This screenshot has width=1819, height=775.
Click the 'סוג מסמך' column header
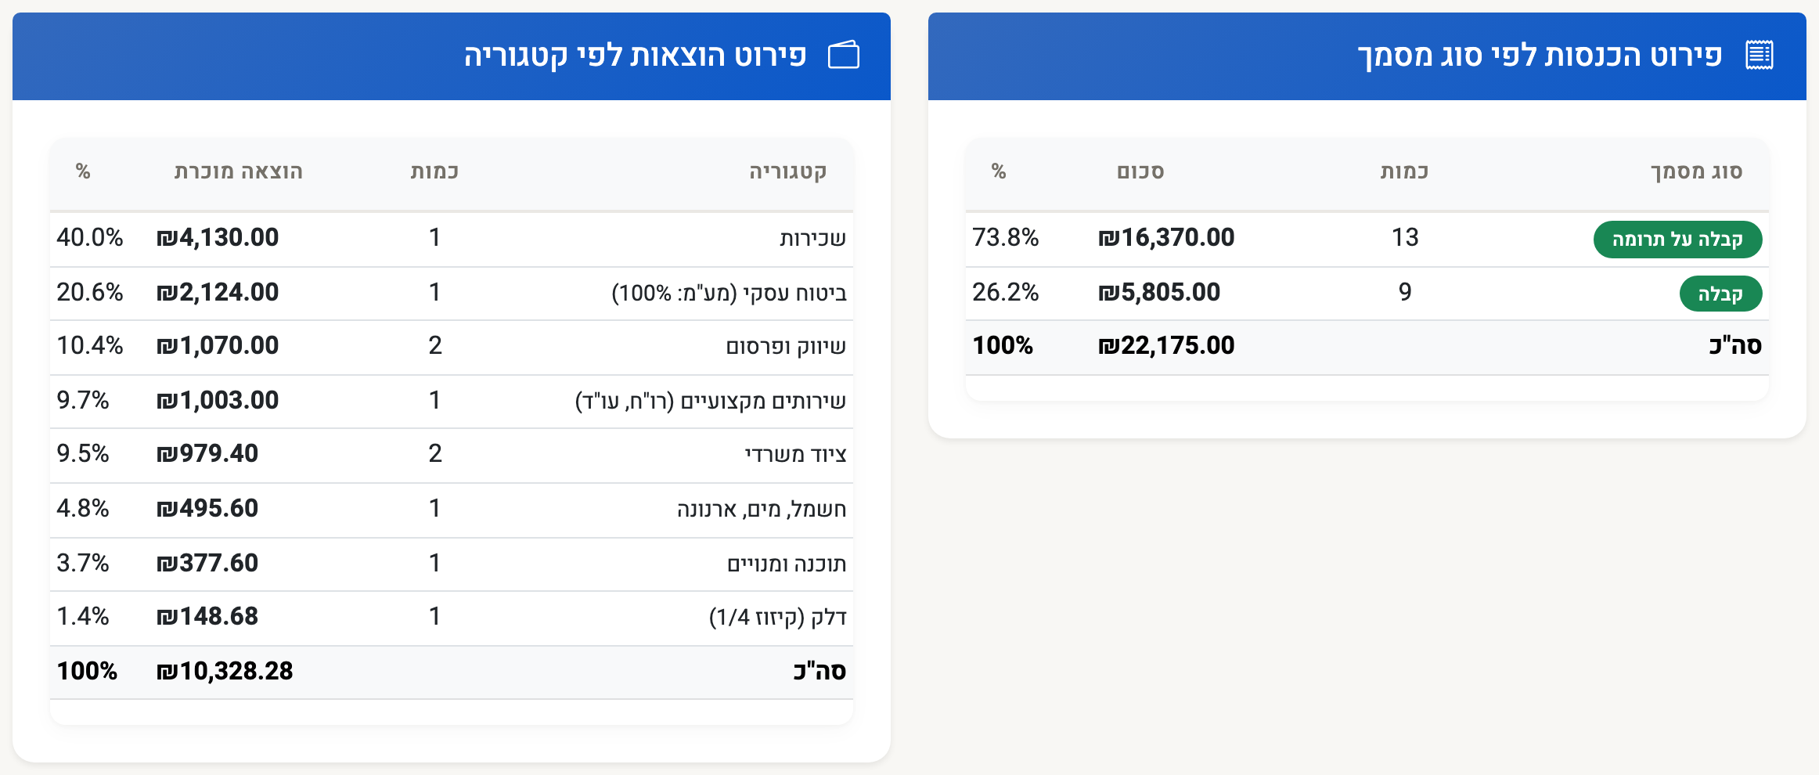[x=1696, y=171]
